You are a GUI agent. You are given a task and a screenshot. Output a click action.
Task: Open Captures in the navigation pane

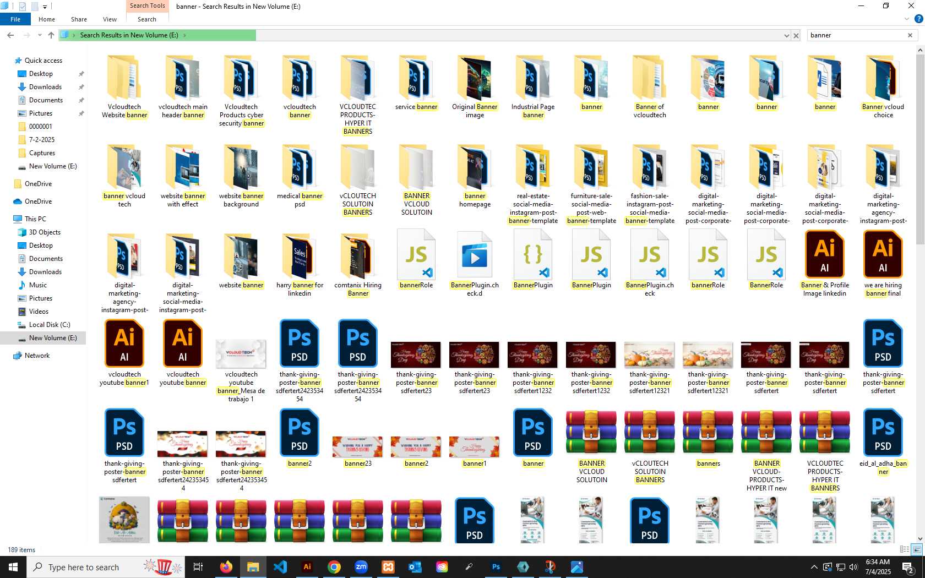[42, 153]
